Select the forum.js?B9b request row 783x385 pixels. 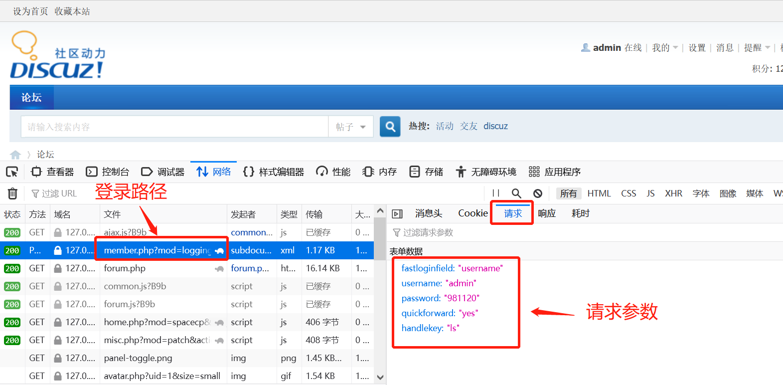coord(187,304)
